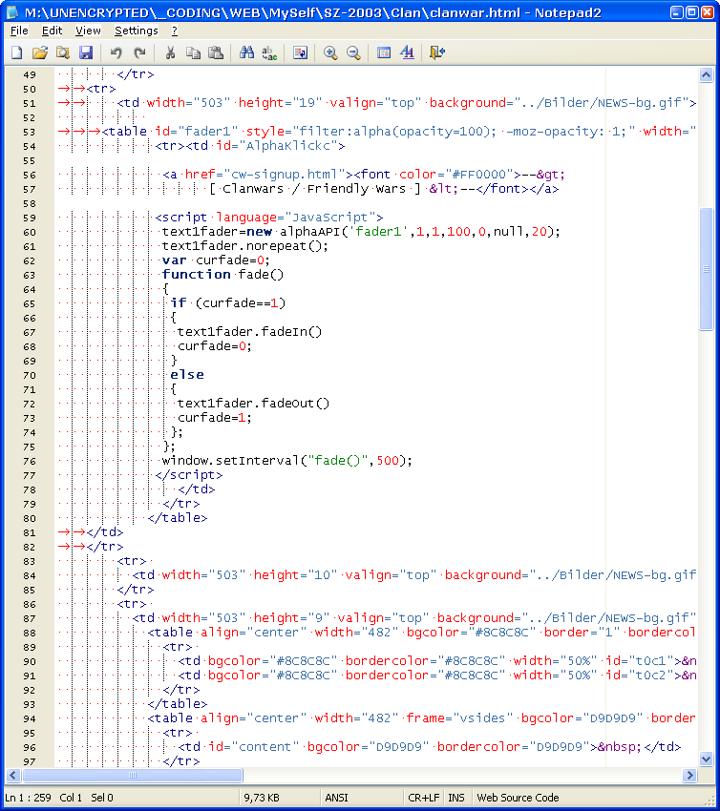Click 'id="content"' on line 96

coord(254,747)
